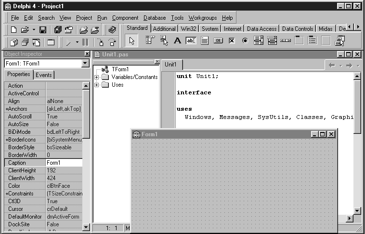Viewport: 365px width, 234px height.
Task: Click the New Form icon
Action: click(51, 42)
